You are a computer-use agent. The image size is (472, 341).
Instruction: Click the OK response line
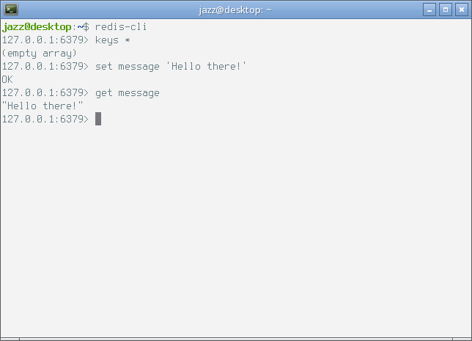pos(7,79)
